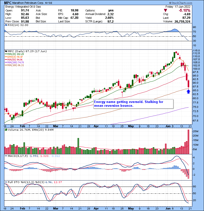Image resolution: width=204 pixels, height=211 pixels.
Task: Click the Chg value -4.69
Action: click(187, 14)
